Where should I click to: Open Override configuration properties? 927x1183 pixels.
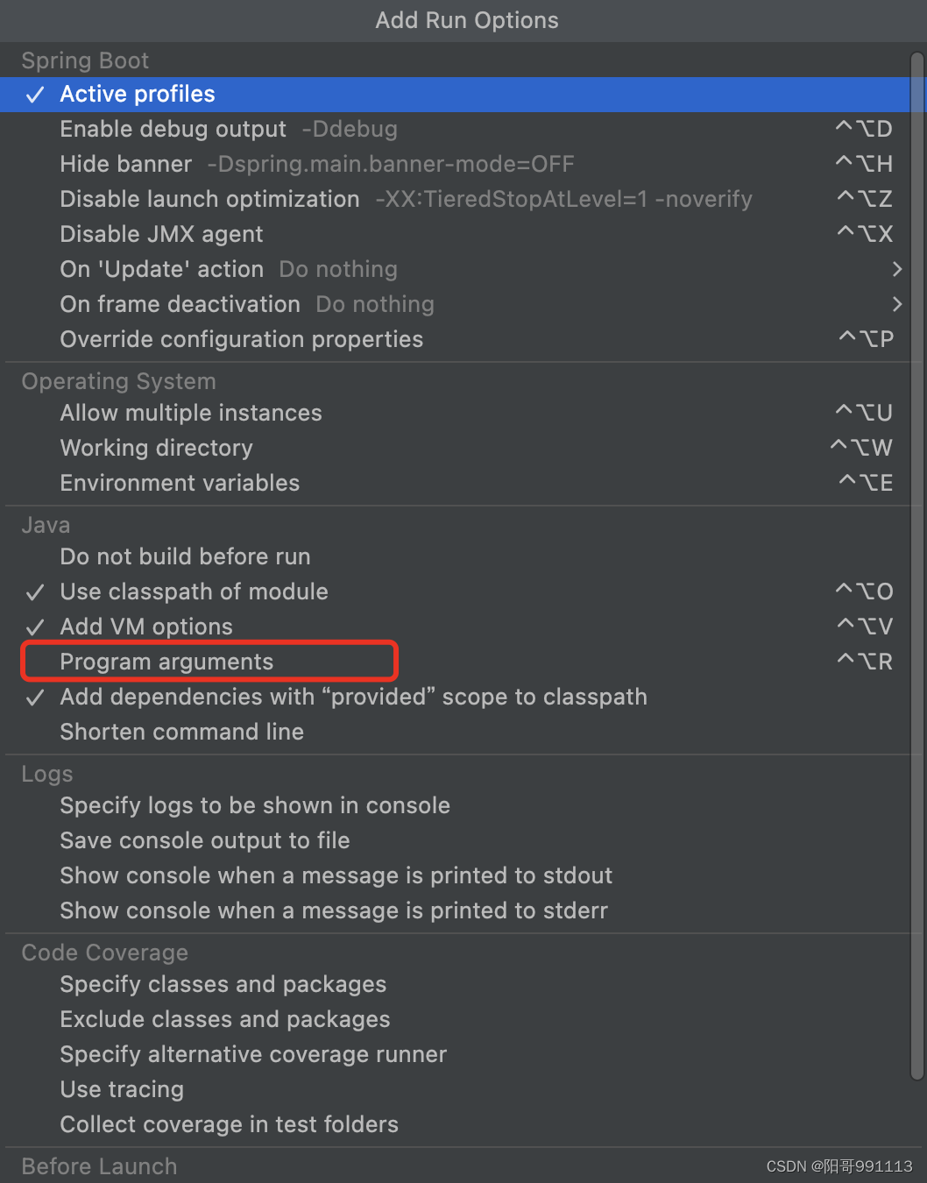[x=457, y=339]
